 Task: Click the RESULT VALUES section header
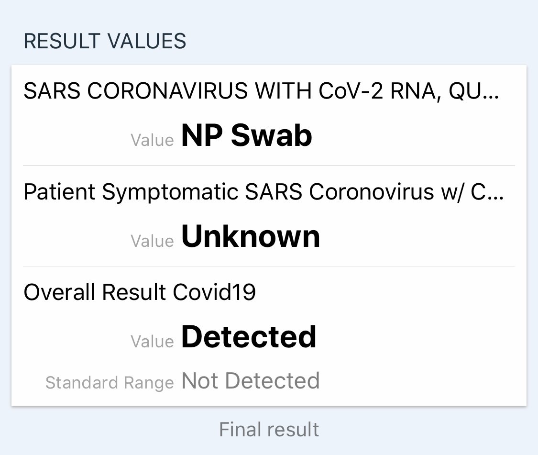tap(105, 42)
